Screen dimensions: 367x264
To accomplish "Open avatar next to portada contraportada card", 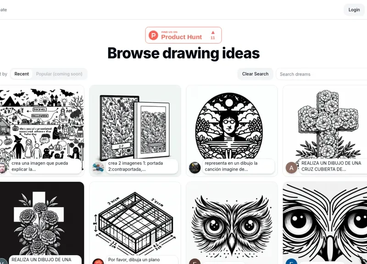I will (98, 168).
